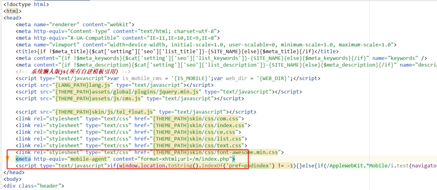Click the com.css stylesheet href

tap(196, 119)
